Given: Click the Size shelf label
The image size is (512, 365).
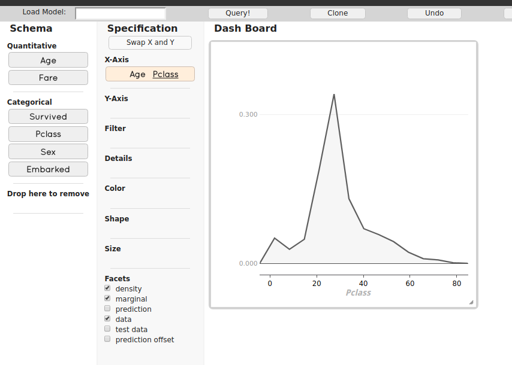Looking at the screenshot, I should (113, 249).
